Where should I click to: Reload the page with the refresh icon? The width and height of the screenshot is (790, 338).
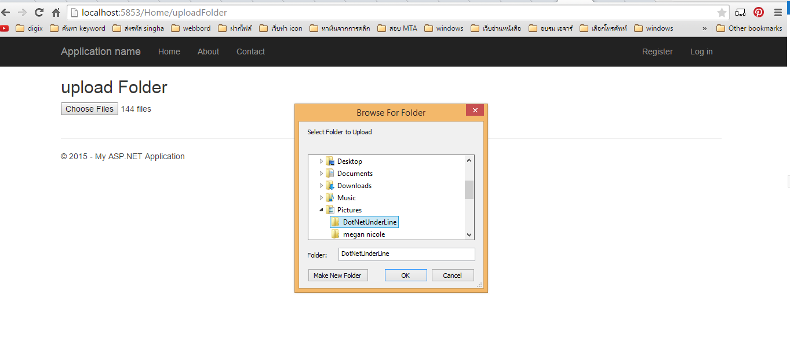pos(39,12)
